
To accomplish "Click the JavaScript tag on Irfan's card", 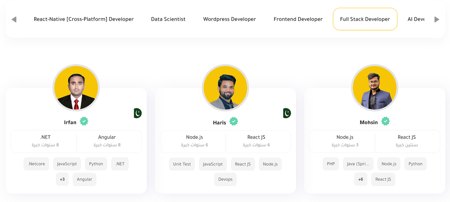I will point(67,164).
